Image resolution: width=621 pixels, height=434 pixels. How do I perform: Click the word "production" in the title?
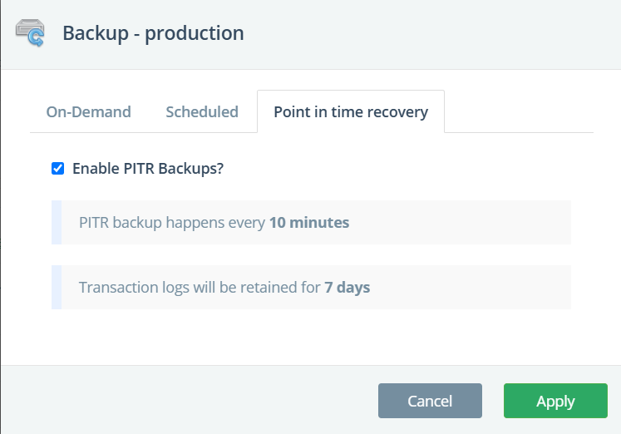tap(195, 34)
